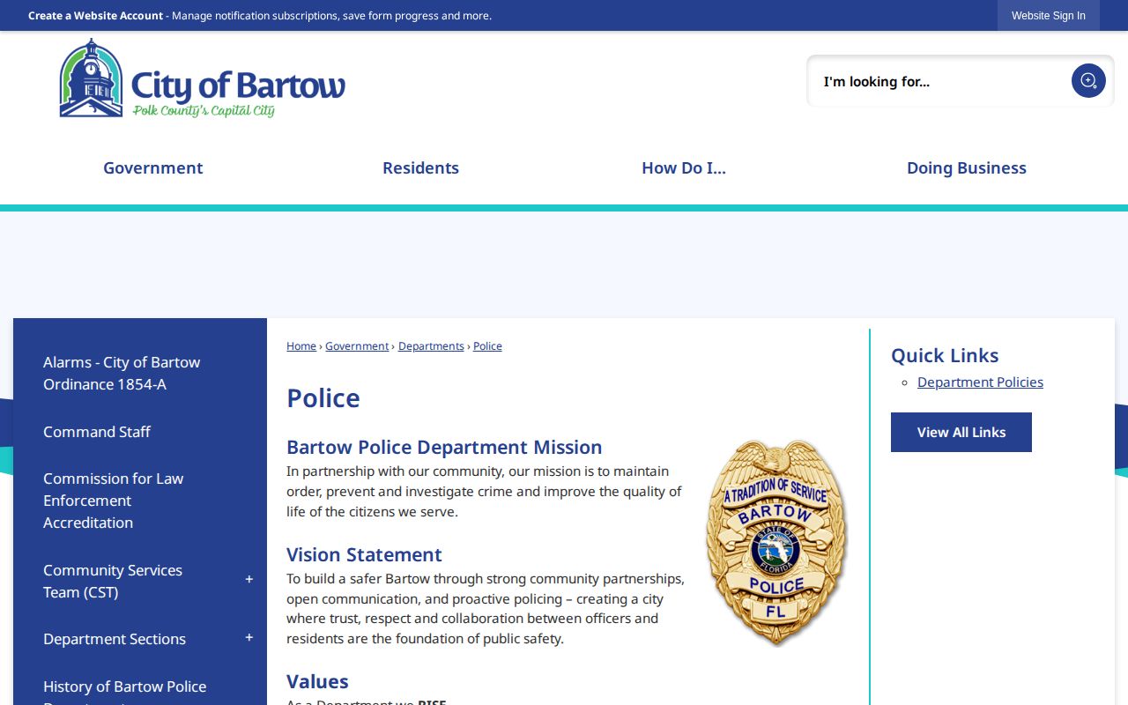Select Departments in the breadcrumb trail
Viewport: 1128px width, 705px height.
click(x=431, y=346)
